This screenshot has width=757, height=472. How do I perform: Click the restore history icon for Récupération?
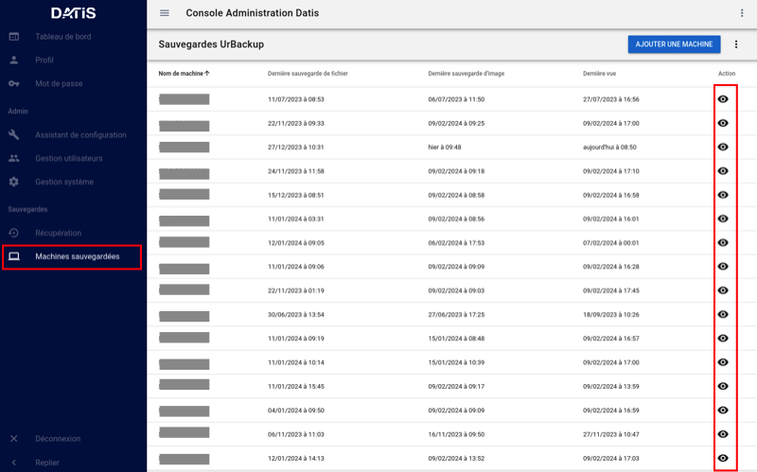[x=14, y=233]
